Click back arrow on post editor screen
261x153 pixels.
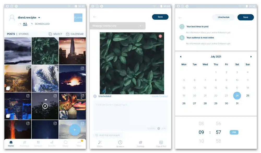(95, 17)
